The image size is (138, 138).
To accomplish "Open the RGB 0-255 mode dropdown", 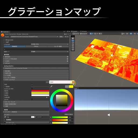I will [69, 114].
